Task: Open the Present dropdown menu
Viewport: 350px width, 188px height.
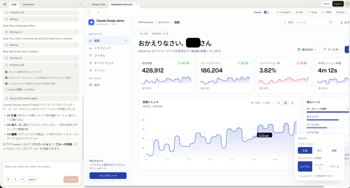Action: (x=342, y=12)
